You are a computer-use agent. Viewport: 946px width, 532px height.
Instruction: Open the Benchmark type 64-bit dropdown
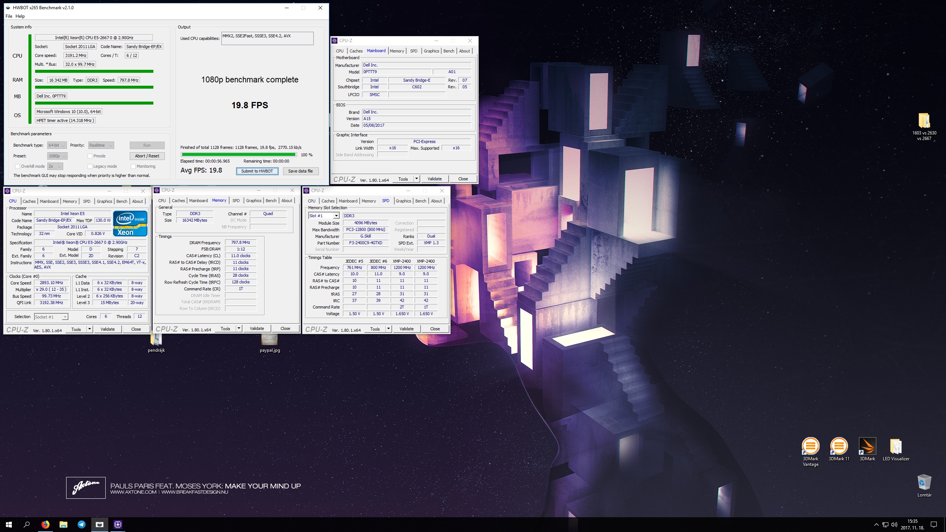57,145
